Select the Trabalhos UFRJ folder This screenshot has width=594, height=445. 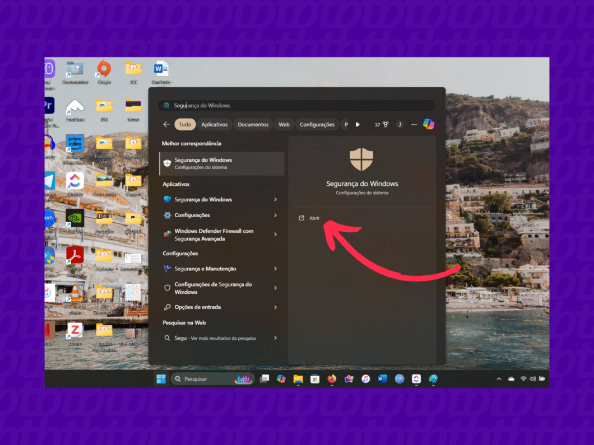[104, 150]
